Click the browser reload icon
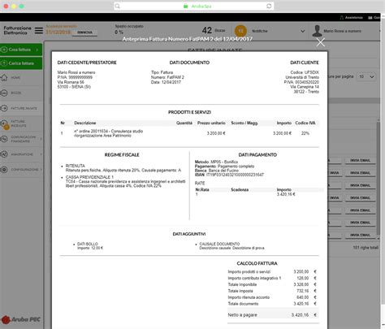Viewport: 385px width, 329px height. point(269,6)
